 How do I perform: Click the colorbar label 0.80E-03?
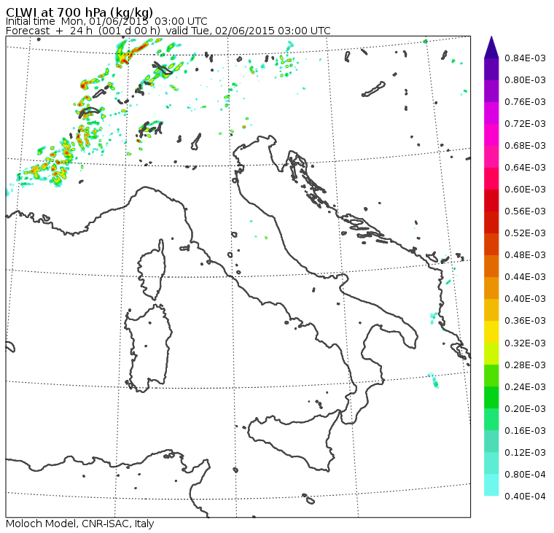(x=525, y=80)
